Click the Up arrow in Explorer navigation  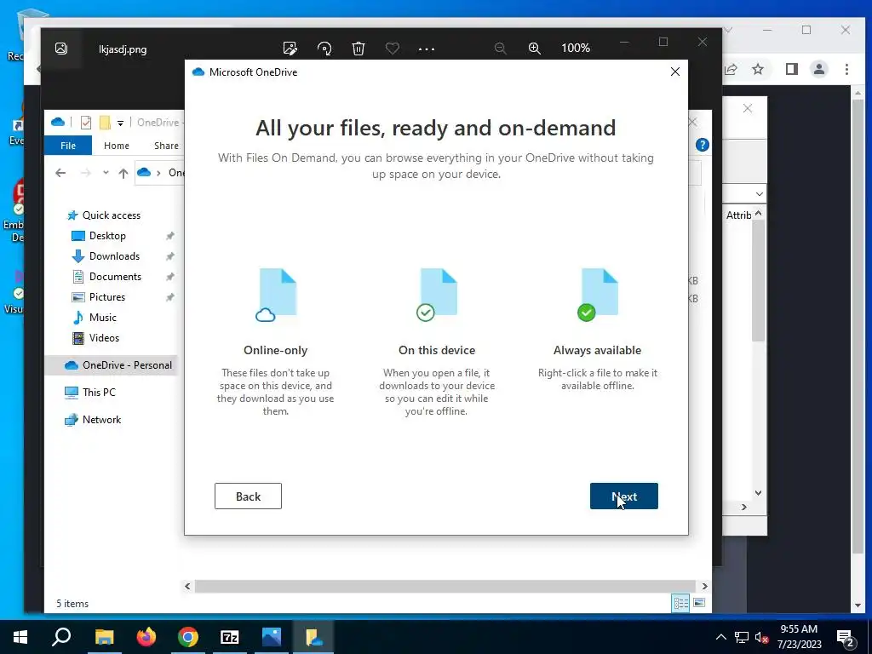click(123, 173)
